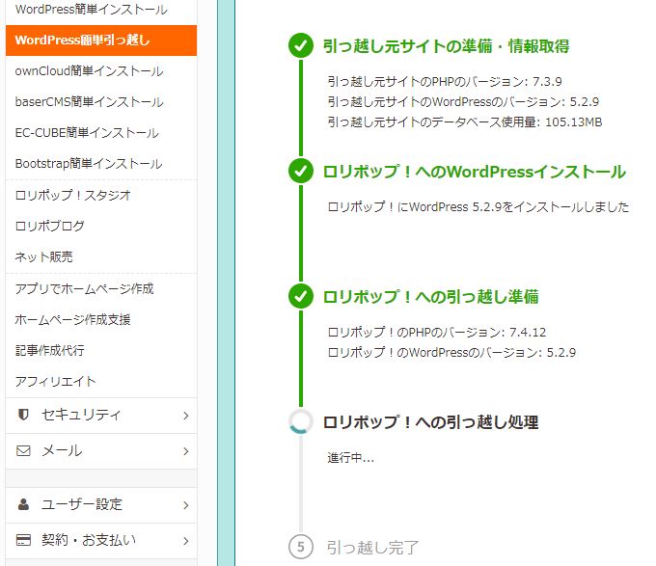Open ownCloud簡単インストール
The image size is (656, 566).
click(89, 71)
